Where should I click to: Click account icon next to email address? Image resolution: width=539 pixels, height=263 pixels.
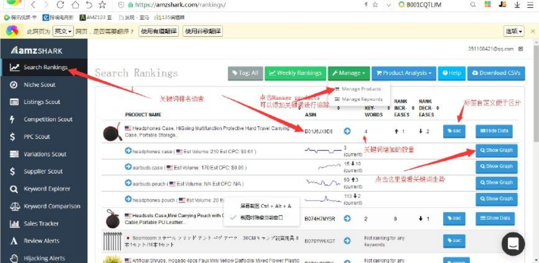[520, 49]
